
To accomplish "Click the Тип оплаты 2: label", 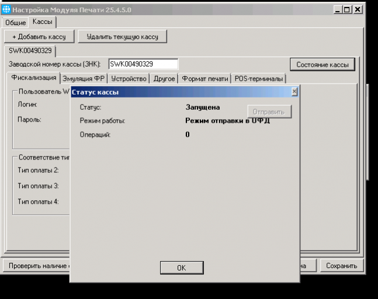I will click(x=38, y=170).
